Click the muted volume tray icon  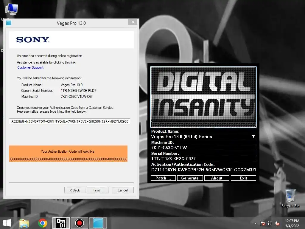277,223
